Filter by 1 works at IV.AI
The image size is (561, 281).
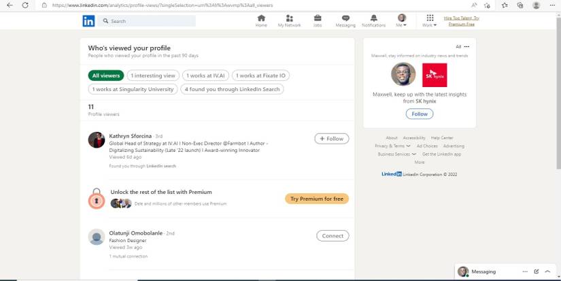point(206,76)
